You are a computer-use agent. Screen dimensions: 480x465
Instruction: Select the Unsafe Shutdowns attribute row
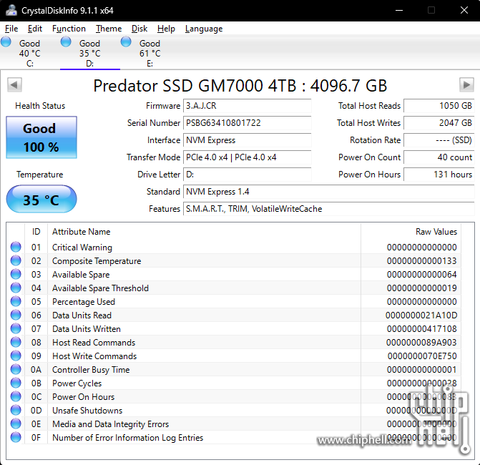234,410
